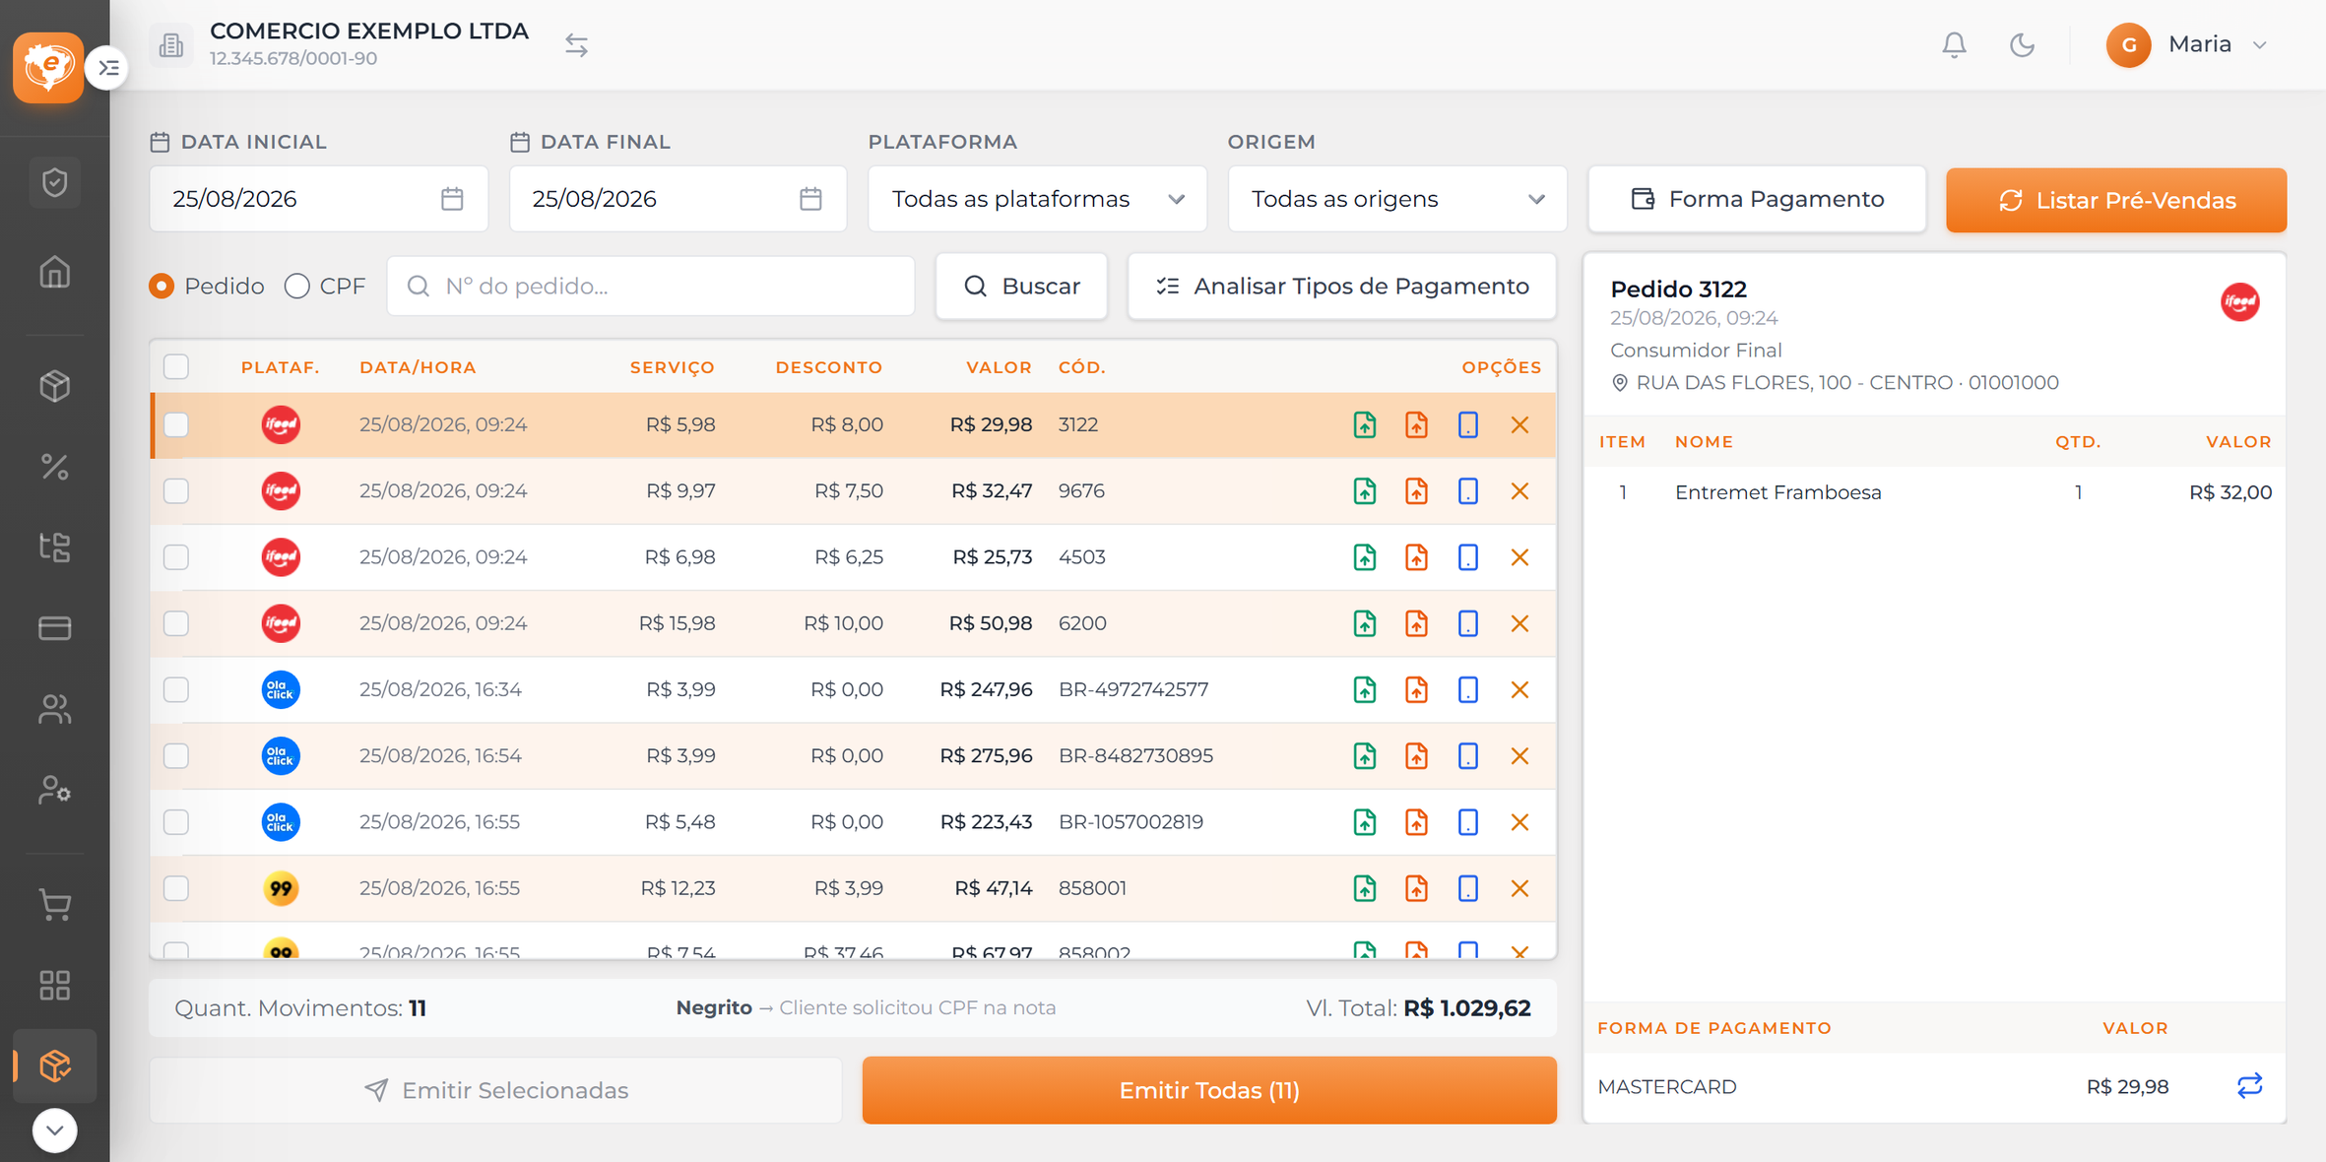Screen dimensions: 2326x1162
Task: Open the Maria user menu
Action: coord(2187,45)
